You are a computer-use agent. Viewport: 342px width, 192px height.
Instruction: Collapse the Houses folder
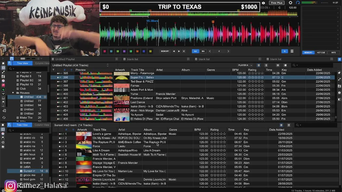coord(13,93)
